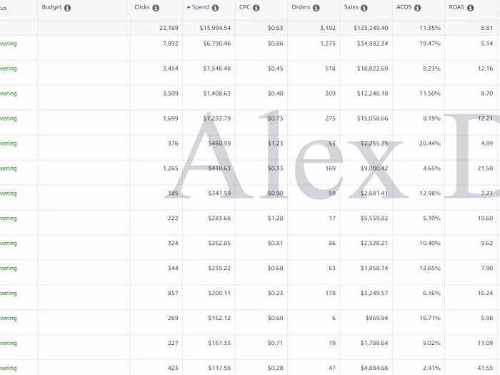Select the clicks cell 3,509
This screenshot has width=500, height=375.
tap(170, 94)
